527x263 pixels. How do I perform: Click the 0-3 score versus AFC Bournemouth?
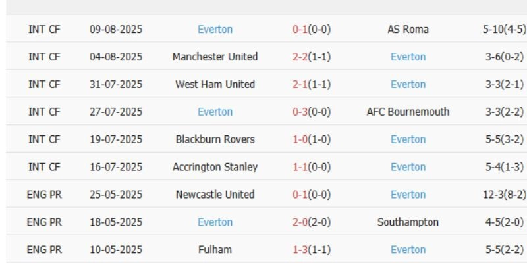click(301, 112)
